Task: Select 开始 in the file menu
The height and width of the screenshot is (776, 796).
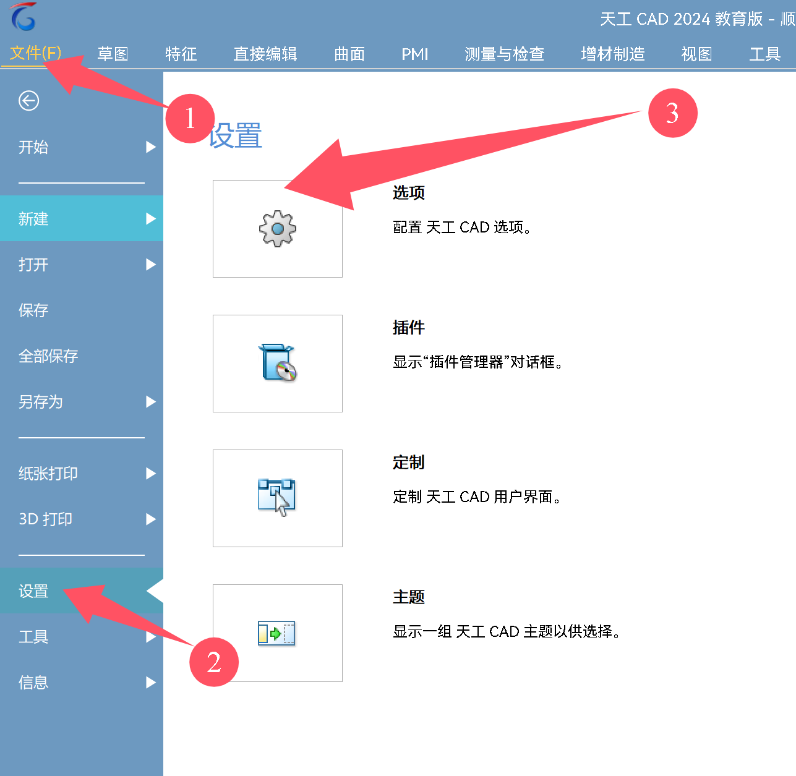Action: click(x=82, y=147)
